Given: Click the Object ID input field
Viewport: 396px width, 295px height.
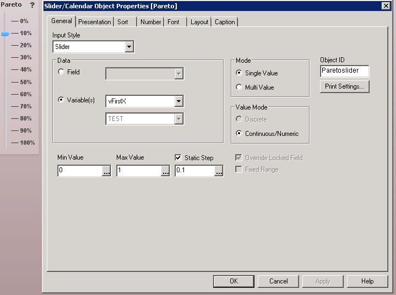Looking at the screenshot, I should coord(344,71).
